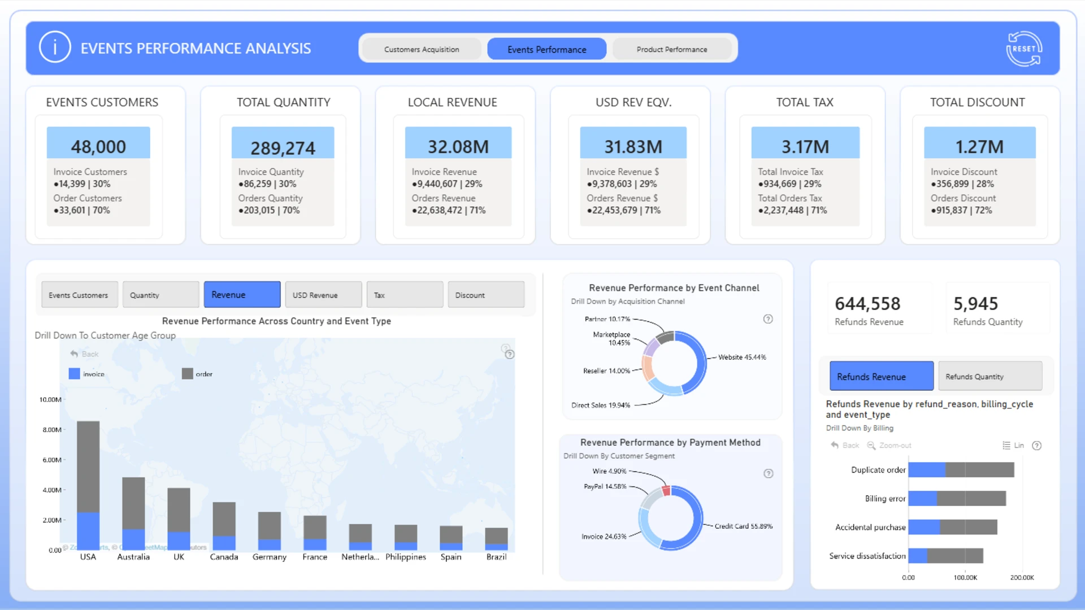Toggle Lin scale on refunds chart
The width and height of the screenshot is (1085, 610).
pos(1013,446)
